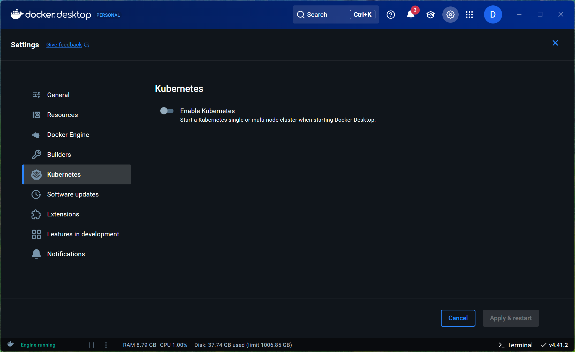Image resolution: width=575 pixels, height=352 pixels.
Task: Open Resources settings section
Action: point(77,115)
